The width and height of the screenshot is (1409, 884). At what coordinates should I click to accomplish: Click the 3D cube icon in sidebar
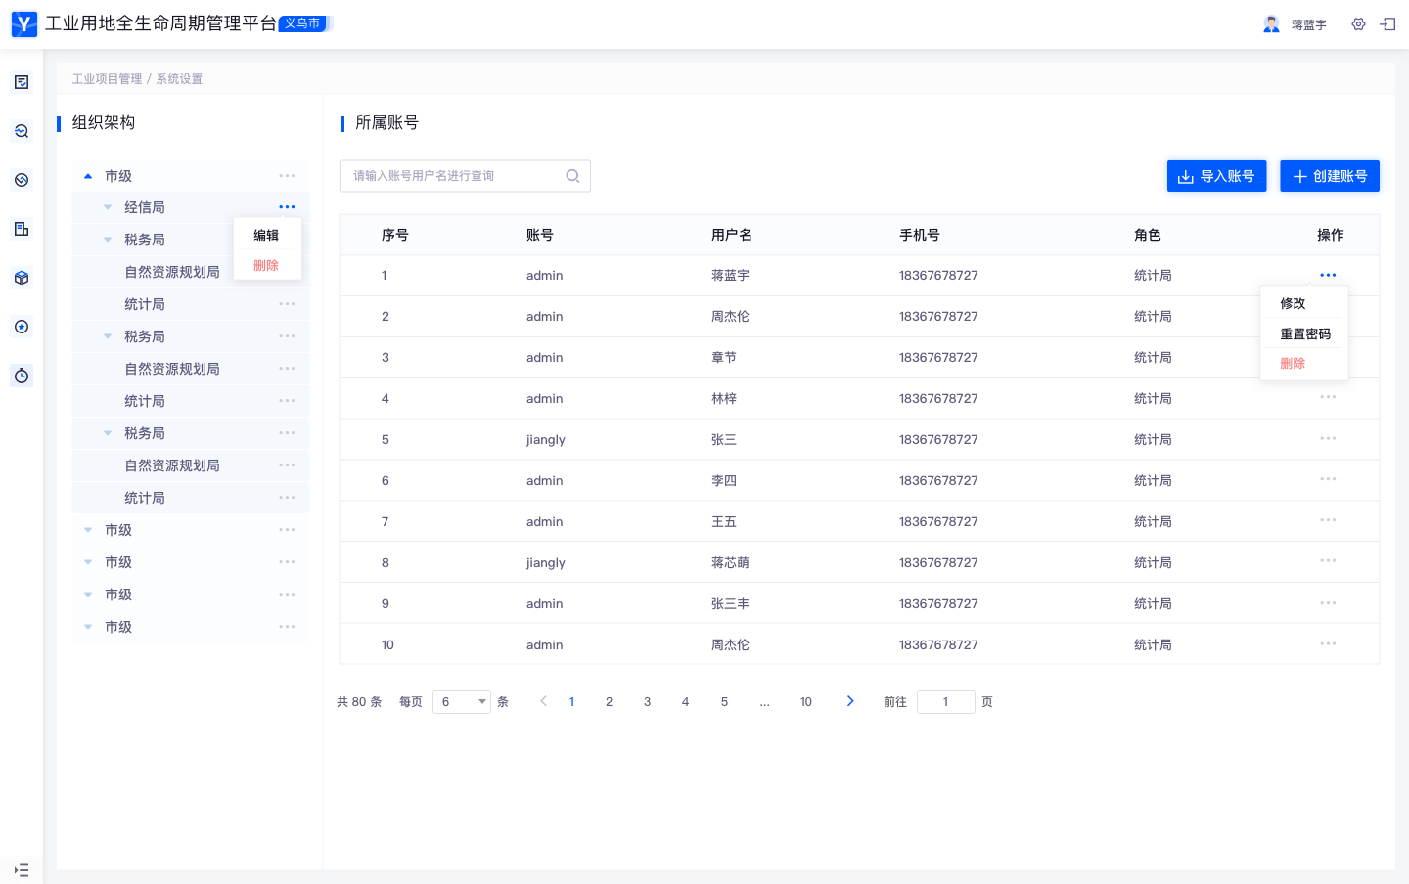[x=22, y=278]
